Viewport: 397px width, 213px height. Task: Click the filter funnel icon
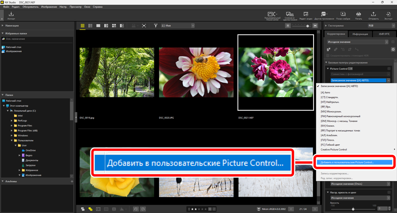(x=155, y=26)
